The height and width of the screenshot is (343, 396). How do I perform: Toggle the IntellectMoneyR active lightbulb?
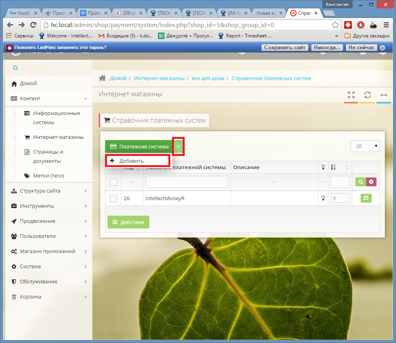(323, 198)
